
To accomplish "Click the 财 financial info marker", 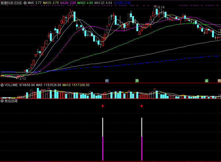I will tap(107, 81).
